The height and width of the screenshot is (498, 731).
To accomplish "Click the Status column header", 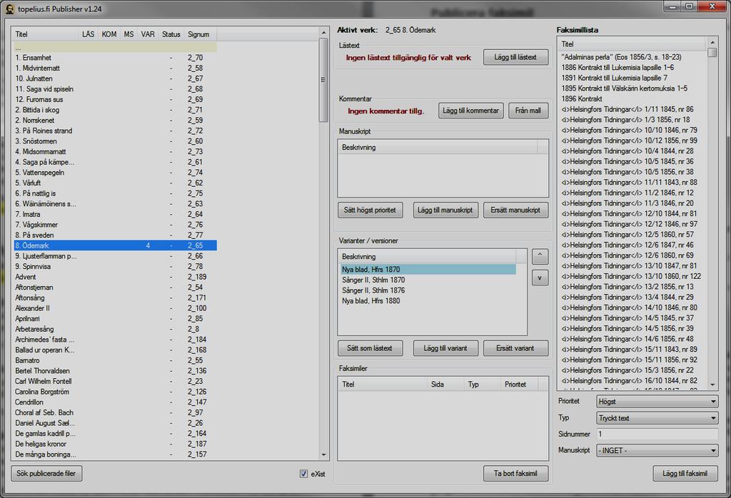I will [x=171, y=34].
